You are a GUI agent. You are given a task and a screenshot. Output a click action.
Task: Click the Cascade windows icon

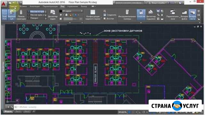199,19
